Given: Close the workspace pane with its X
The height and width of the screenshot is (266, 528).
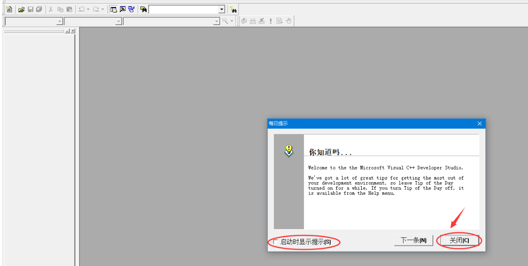Looking at the screenshot, I should click(73, 31).
